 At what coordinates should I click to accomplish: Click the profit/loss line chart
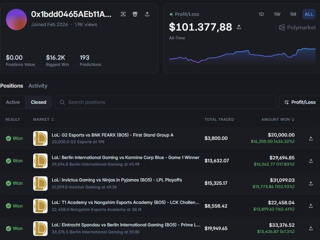242,56
